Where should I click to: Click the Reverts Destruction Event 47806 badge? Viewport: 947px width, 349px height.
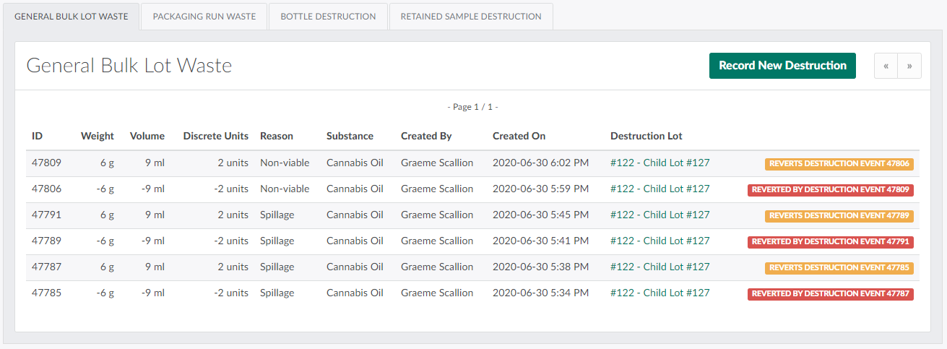[839, 164]
